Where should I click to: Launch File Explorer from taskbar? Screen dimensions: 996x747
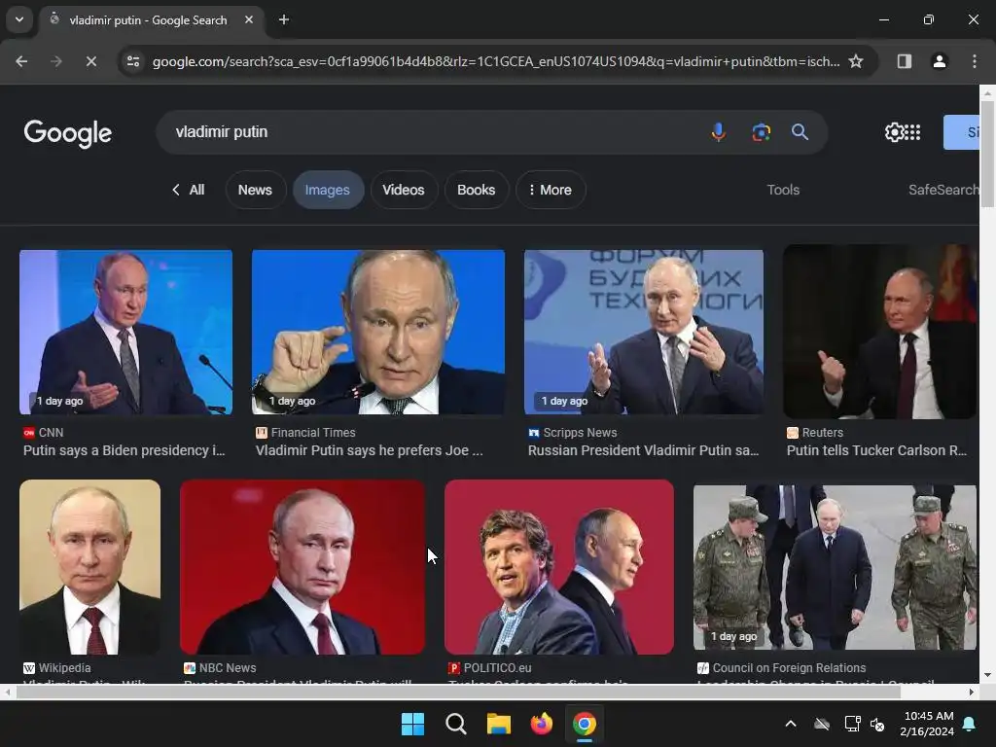tap(499, 724)
